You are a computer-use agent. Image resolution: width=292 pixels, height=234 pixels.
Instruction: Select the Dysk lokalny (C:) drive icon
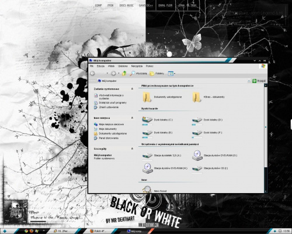tap(147, 120)
